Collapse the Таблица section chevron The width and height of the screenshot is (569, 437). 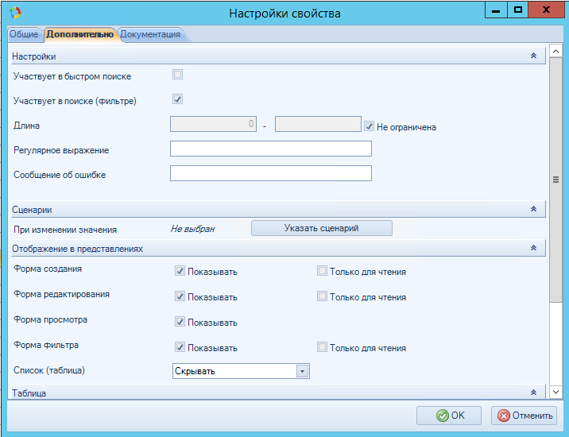[533, 393]
